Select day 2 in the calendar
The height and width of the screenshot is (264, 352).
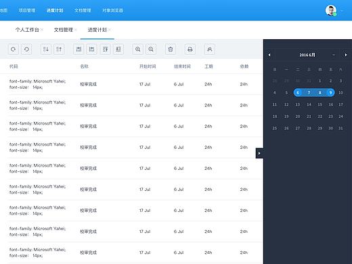tap(330, 81)
